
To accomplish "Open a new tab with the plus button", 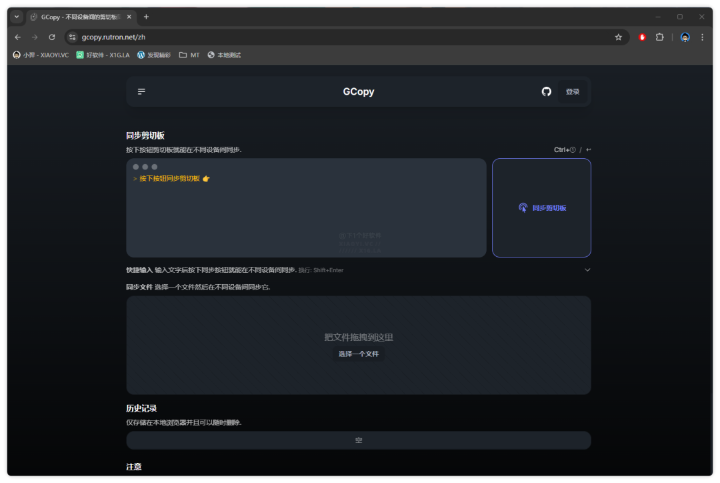I will [146, 17].
